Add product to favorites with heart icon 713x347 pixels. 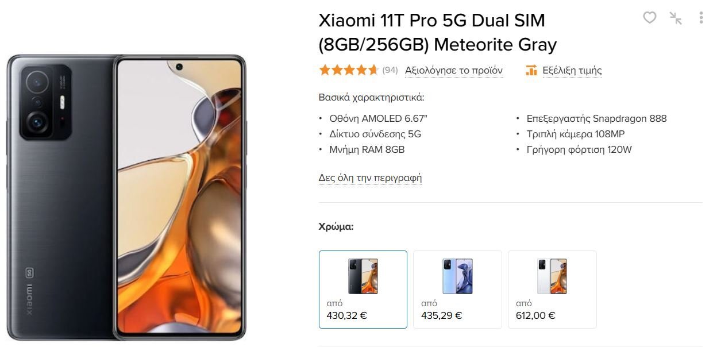[649, 18]
